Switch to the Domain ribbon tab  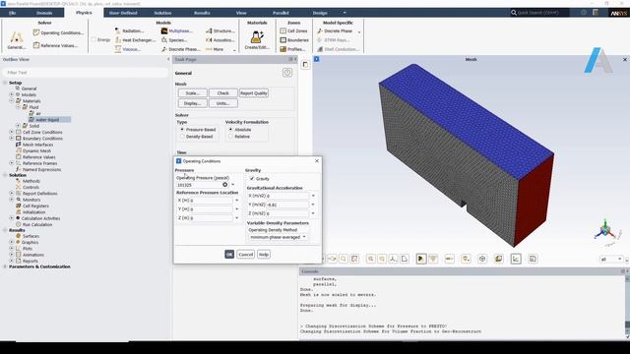44,13
